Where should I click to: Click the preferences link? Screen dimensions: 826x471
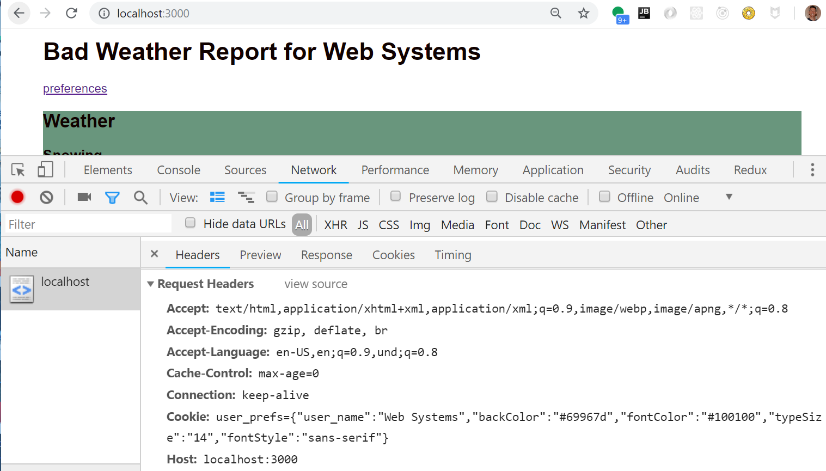(x=75, y=89)
